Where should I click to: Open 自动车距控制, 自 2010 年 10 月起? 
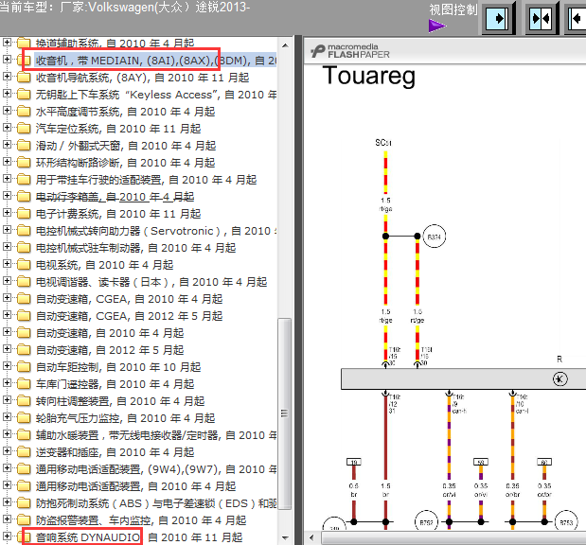(118, 367)
